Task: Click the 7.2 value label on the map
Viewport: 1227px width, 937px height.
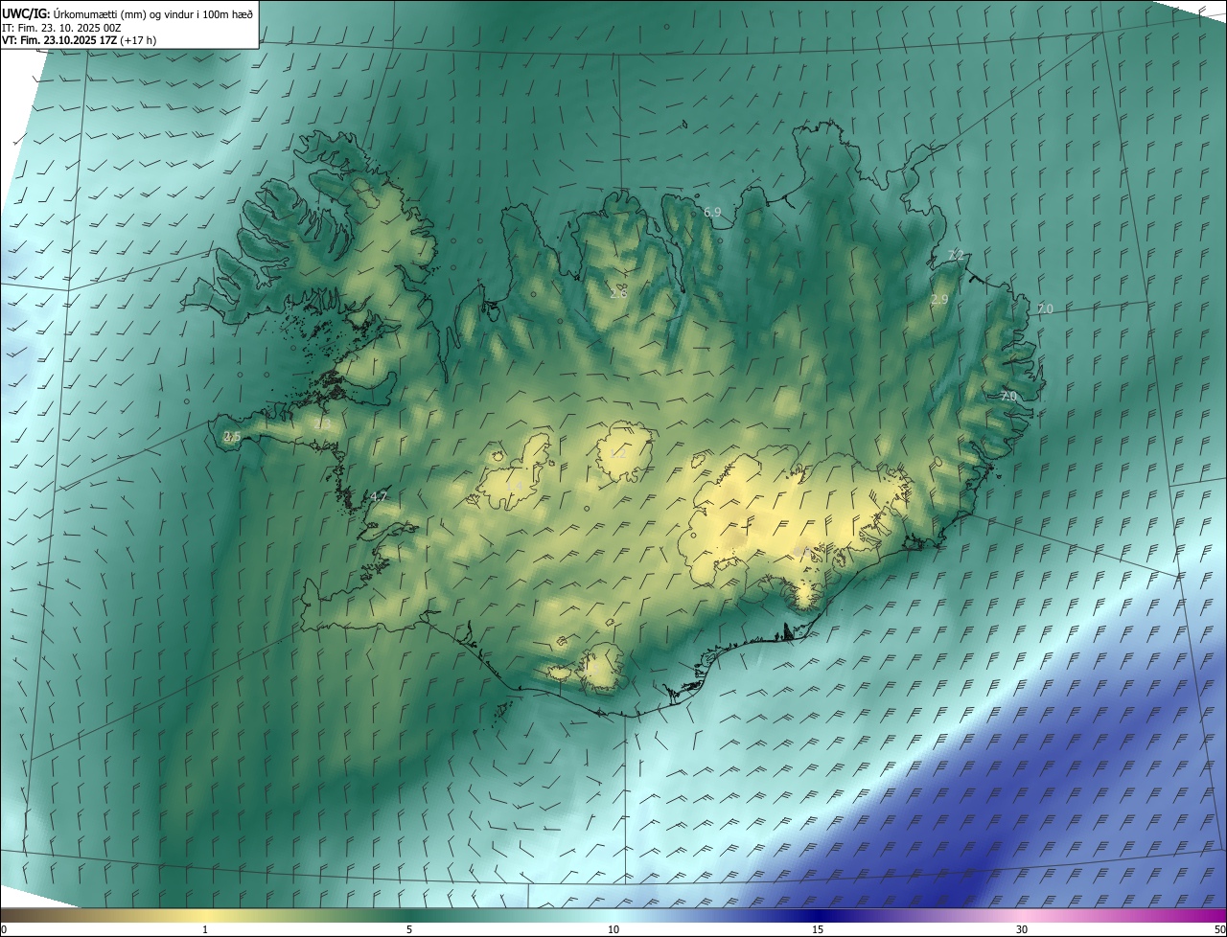Action: click(x=956, y=255)
